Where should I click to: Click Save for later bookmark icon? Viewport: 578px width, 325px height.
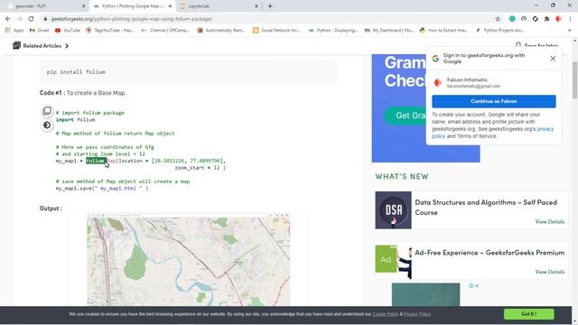point(518,45)
